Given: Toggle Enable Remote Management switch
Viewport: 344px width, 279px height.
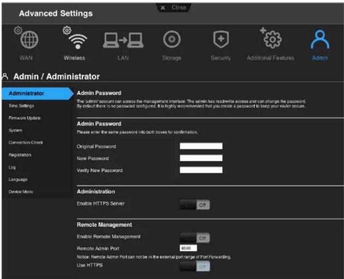Looking at the screenshot, I should (x=195, y=238).
